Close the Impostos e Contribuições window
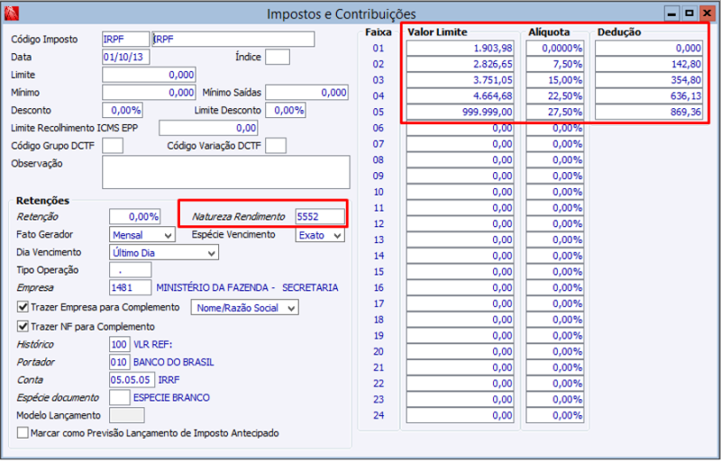 pos(707,14)
